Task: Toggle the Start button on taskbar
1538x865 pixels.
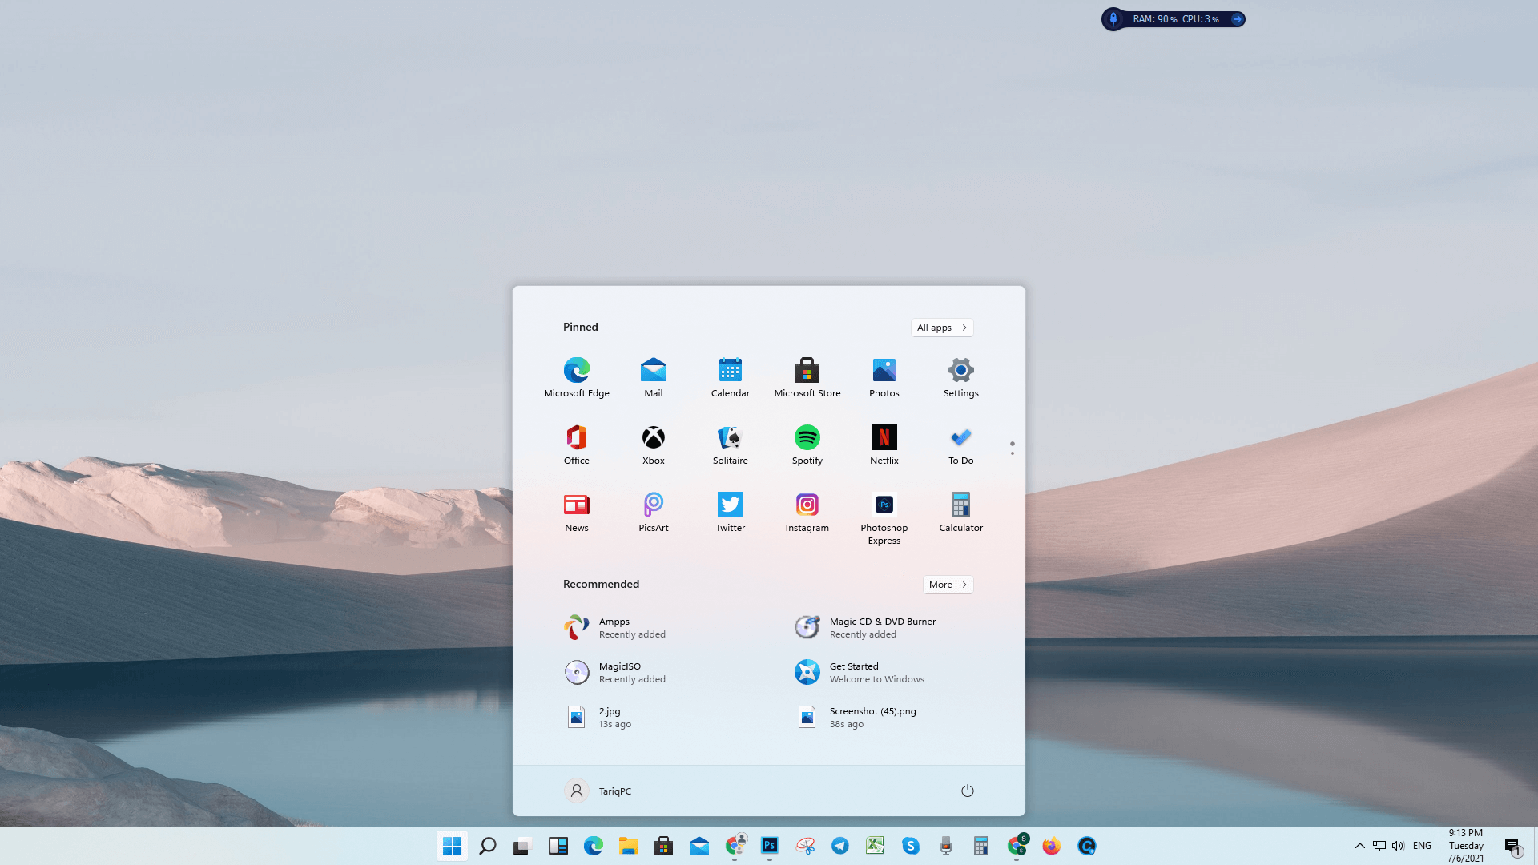Action: (452, 846)
